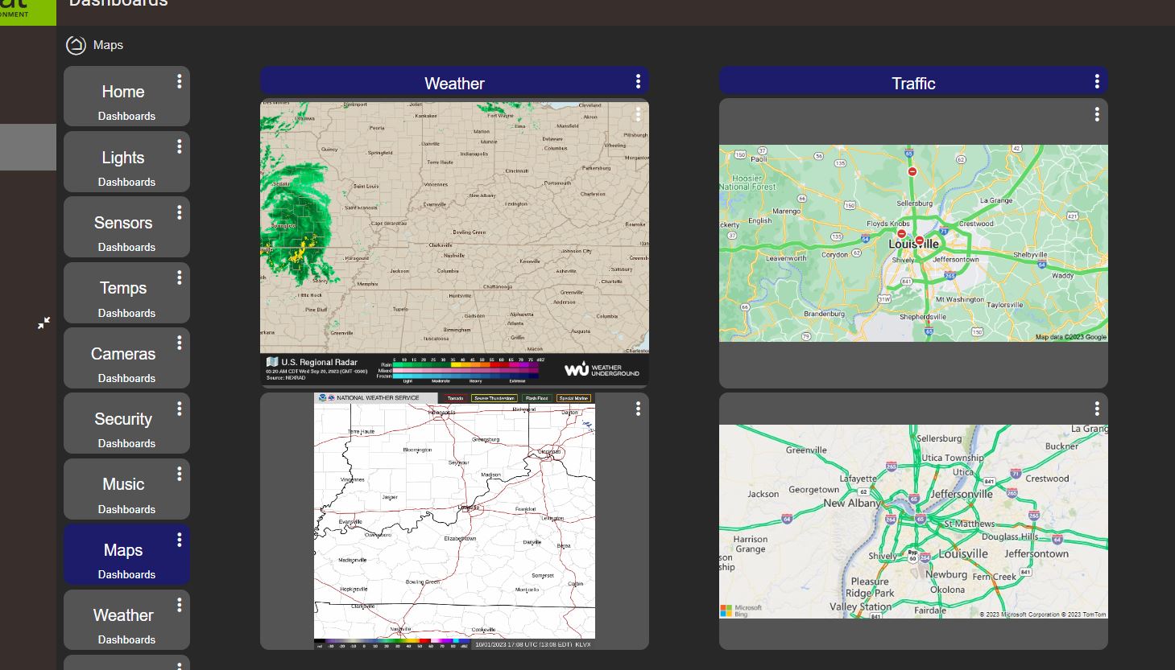Open the Temps dashboard tile

(126, 293)
